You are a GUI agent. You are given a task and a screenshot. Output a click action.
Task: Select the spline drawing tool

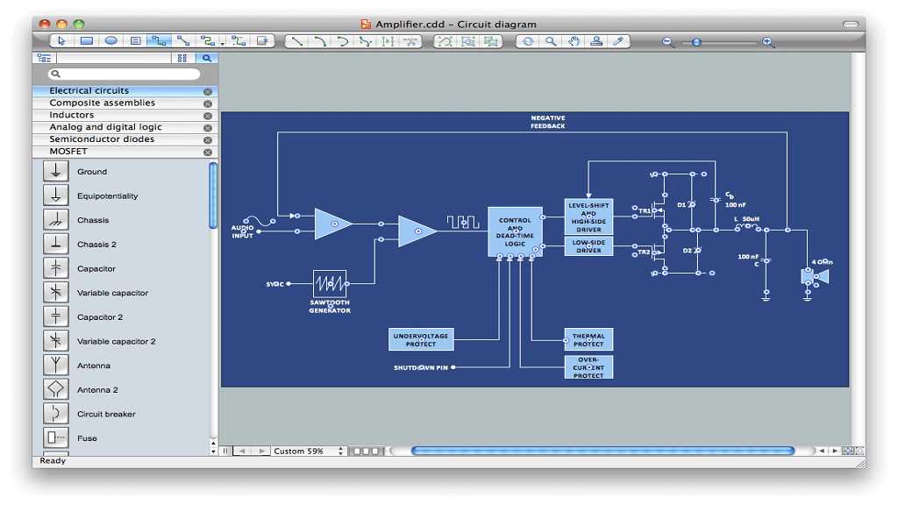click(366, 41)
